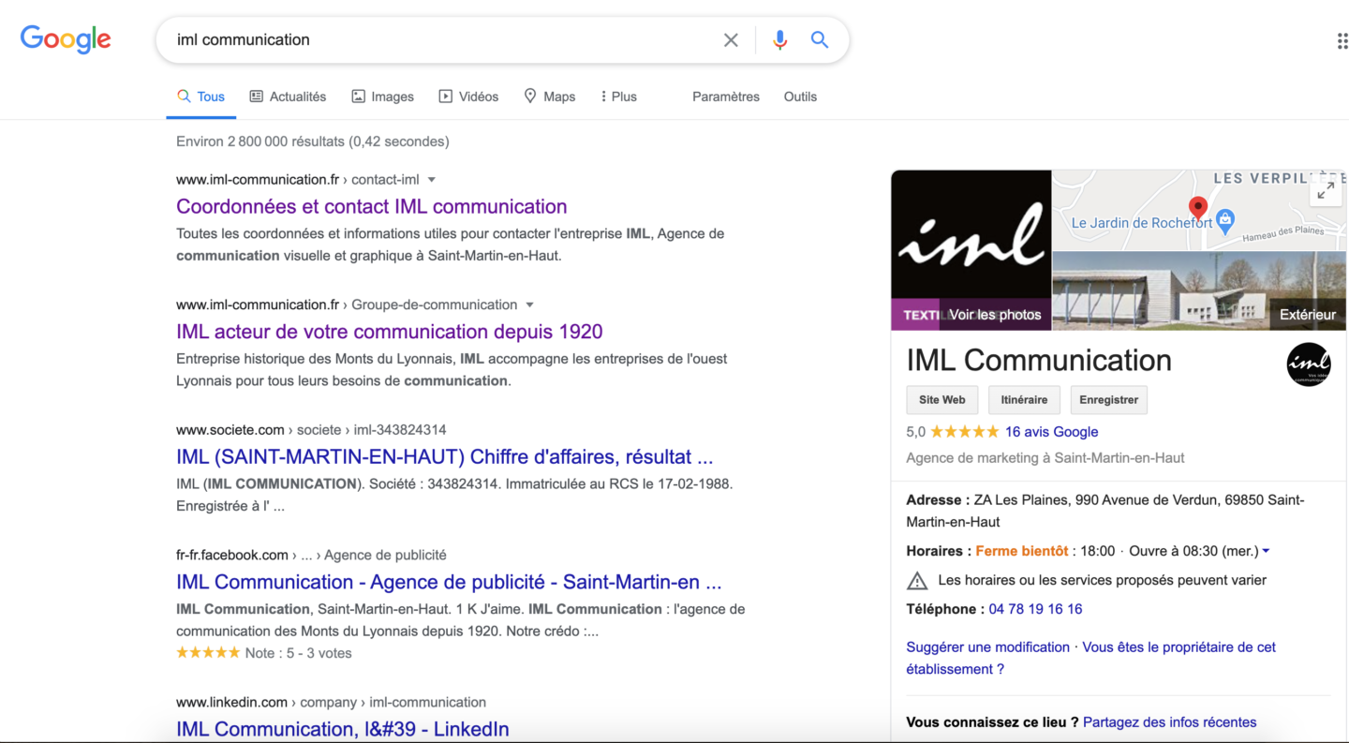
Task: Click the warning triangle beside hours notice
Action: coord(916,580)
